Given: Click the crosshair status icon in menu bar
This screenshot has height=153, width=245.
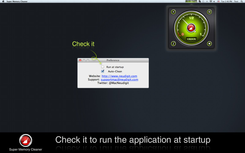Looking at the screenshot, I should [x=207, y=2].
